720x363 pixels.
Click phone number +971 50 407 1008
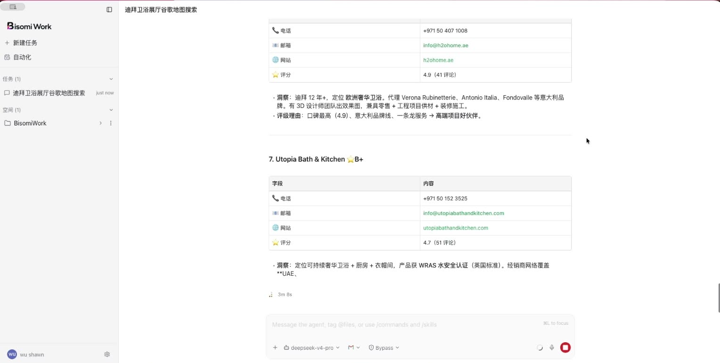(445, 31)
